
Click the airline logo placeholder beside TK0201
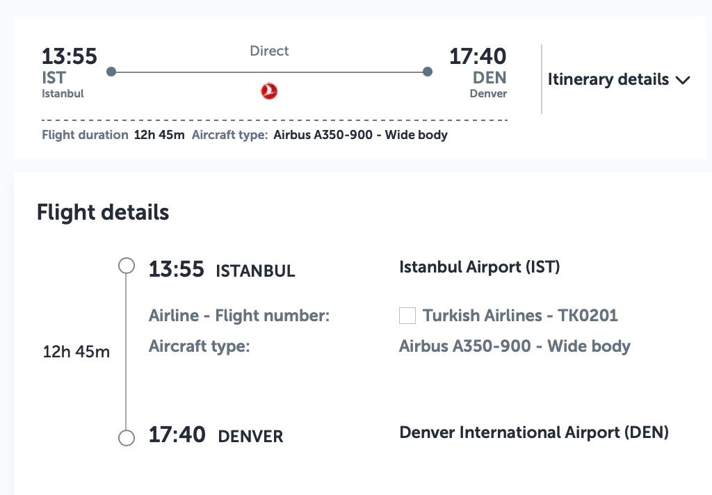(407, 316)
